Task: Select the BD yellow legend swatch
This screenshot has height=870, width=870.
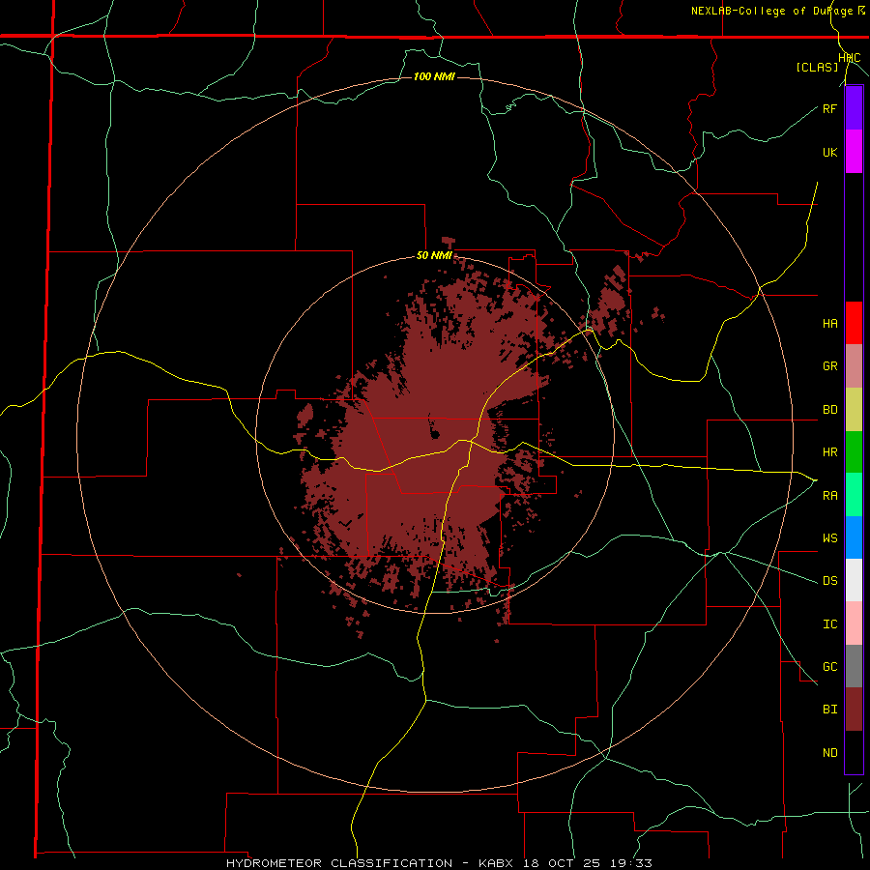Action: [x=854, y=410]
